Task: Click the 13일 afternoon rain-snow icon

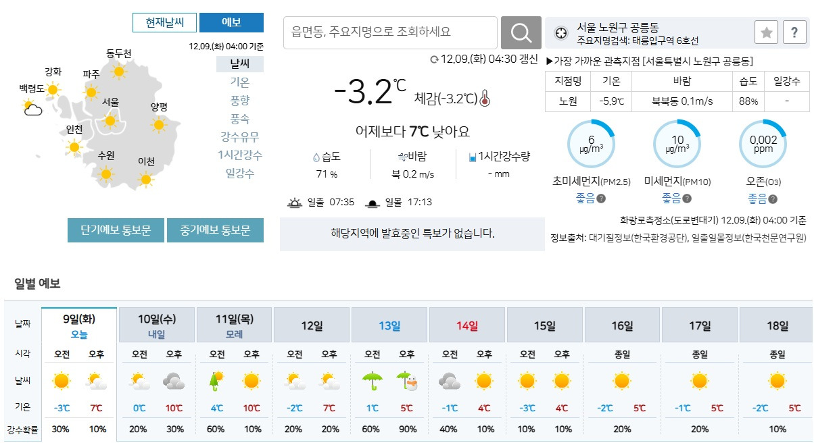Action: pos(406,382)
